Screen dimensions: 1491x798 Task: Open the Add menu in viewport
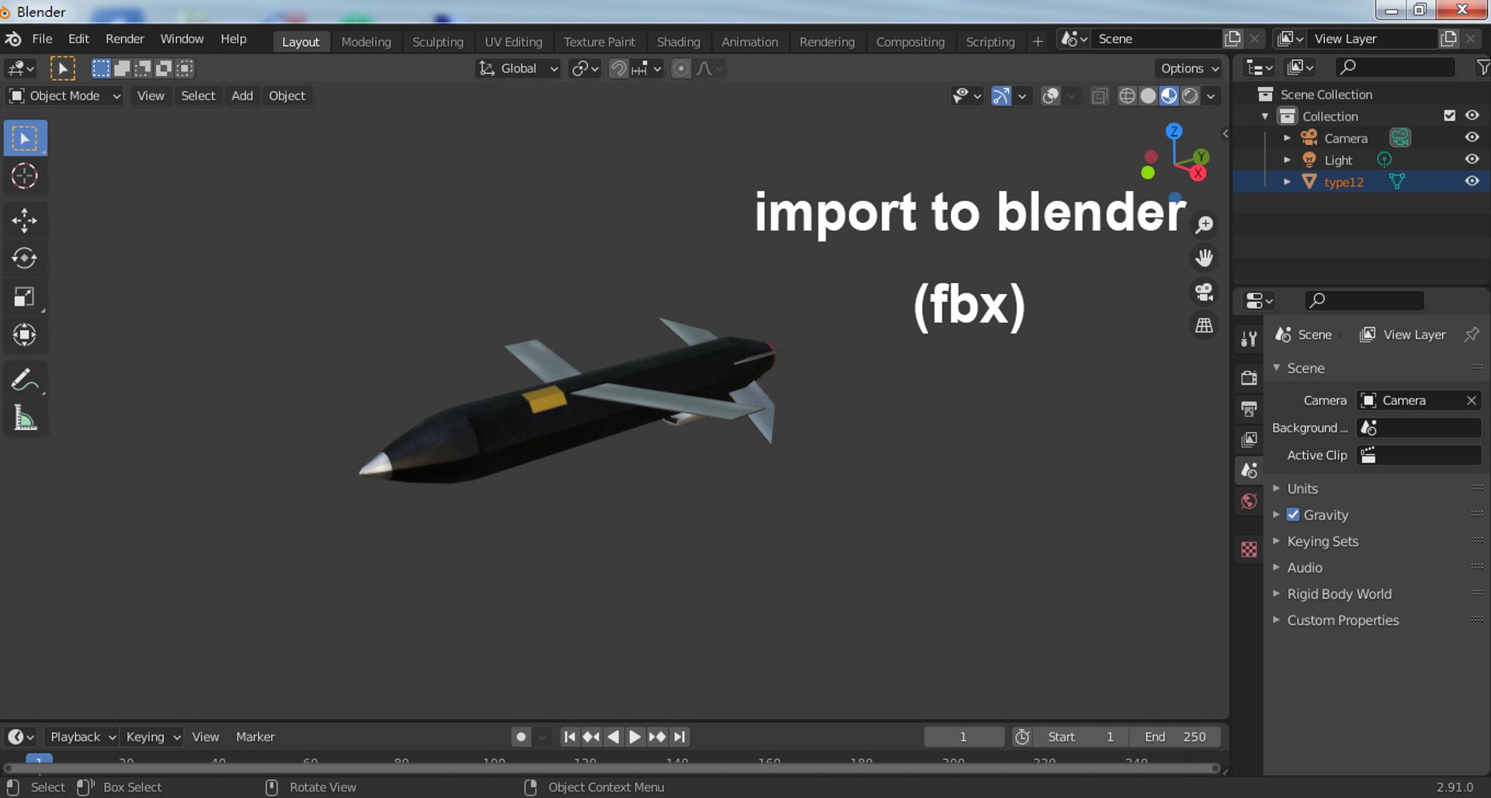click(x=242, y=95)
